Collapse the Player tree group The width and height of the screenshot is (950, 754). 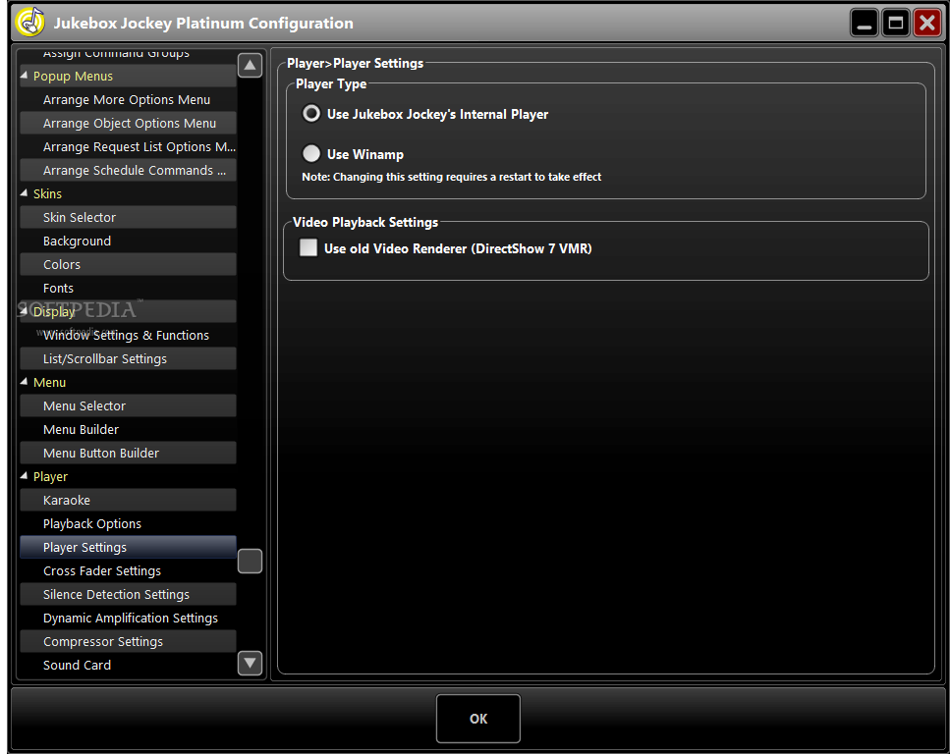pos(25,476)
